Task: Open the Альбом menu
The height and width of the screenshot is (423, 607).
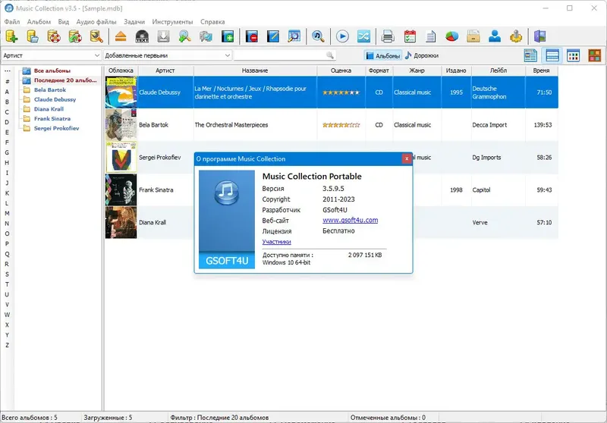Action: [x=39, y=22]
